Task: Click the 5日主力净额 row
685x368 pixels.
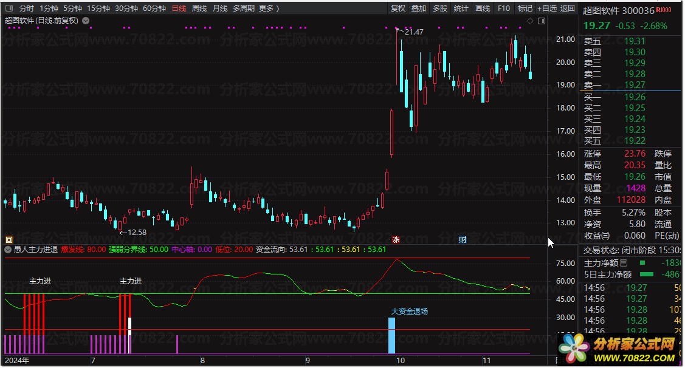Action: 632,274
